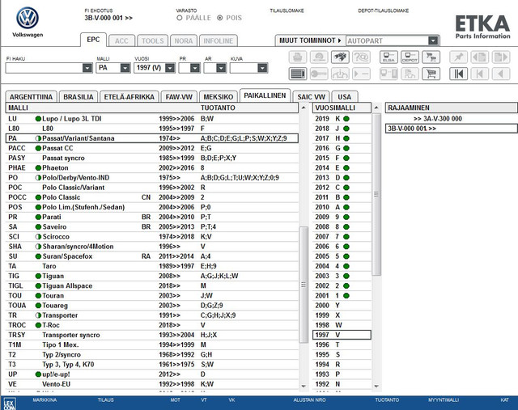The height and width of the screenshot is (410, 518).
Task: Click the double shopping carts icon
Action: coord(431,57)
